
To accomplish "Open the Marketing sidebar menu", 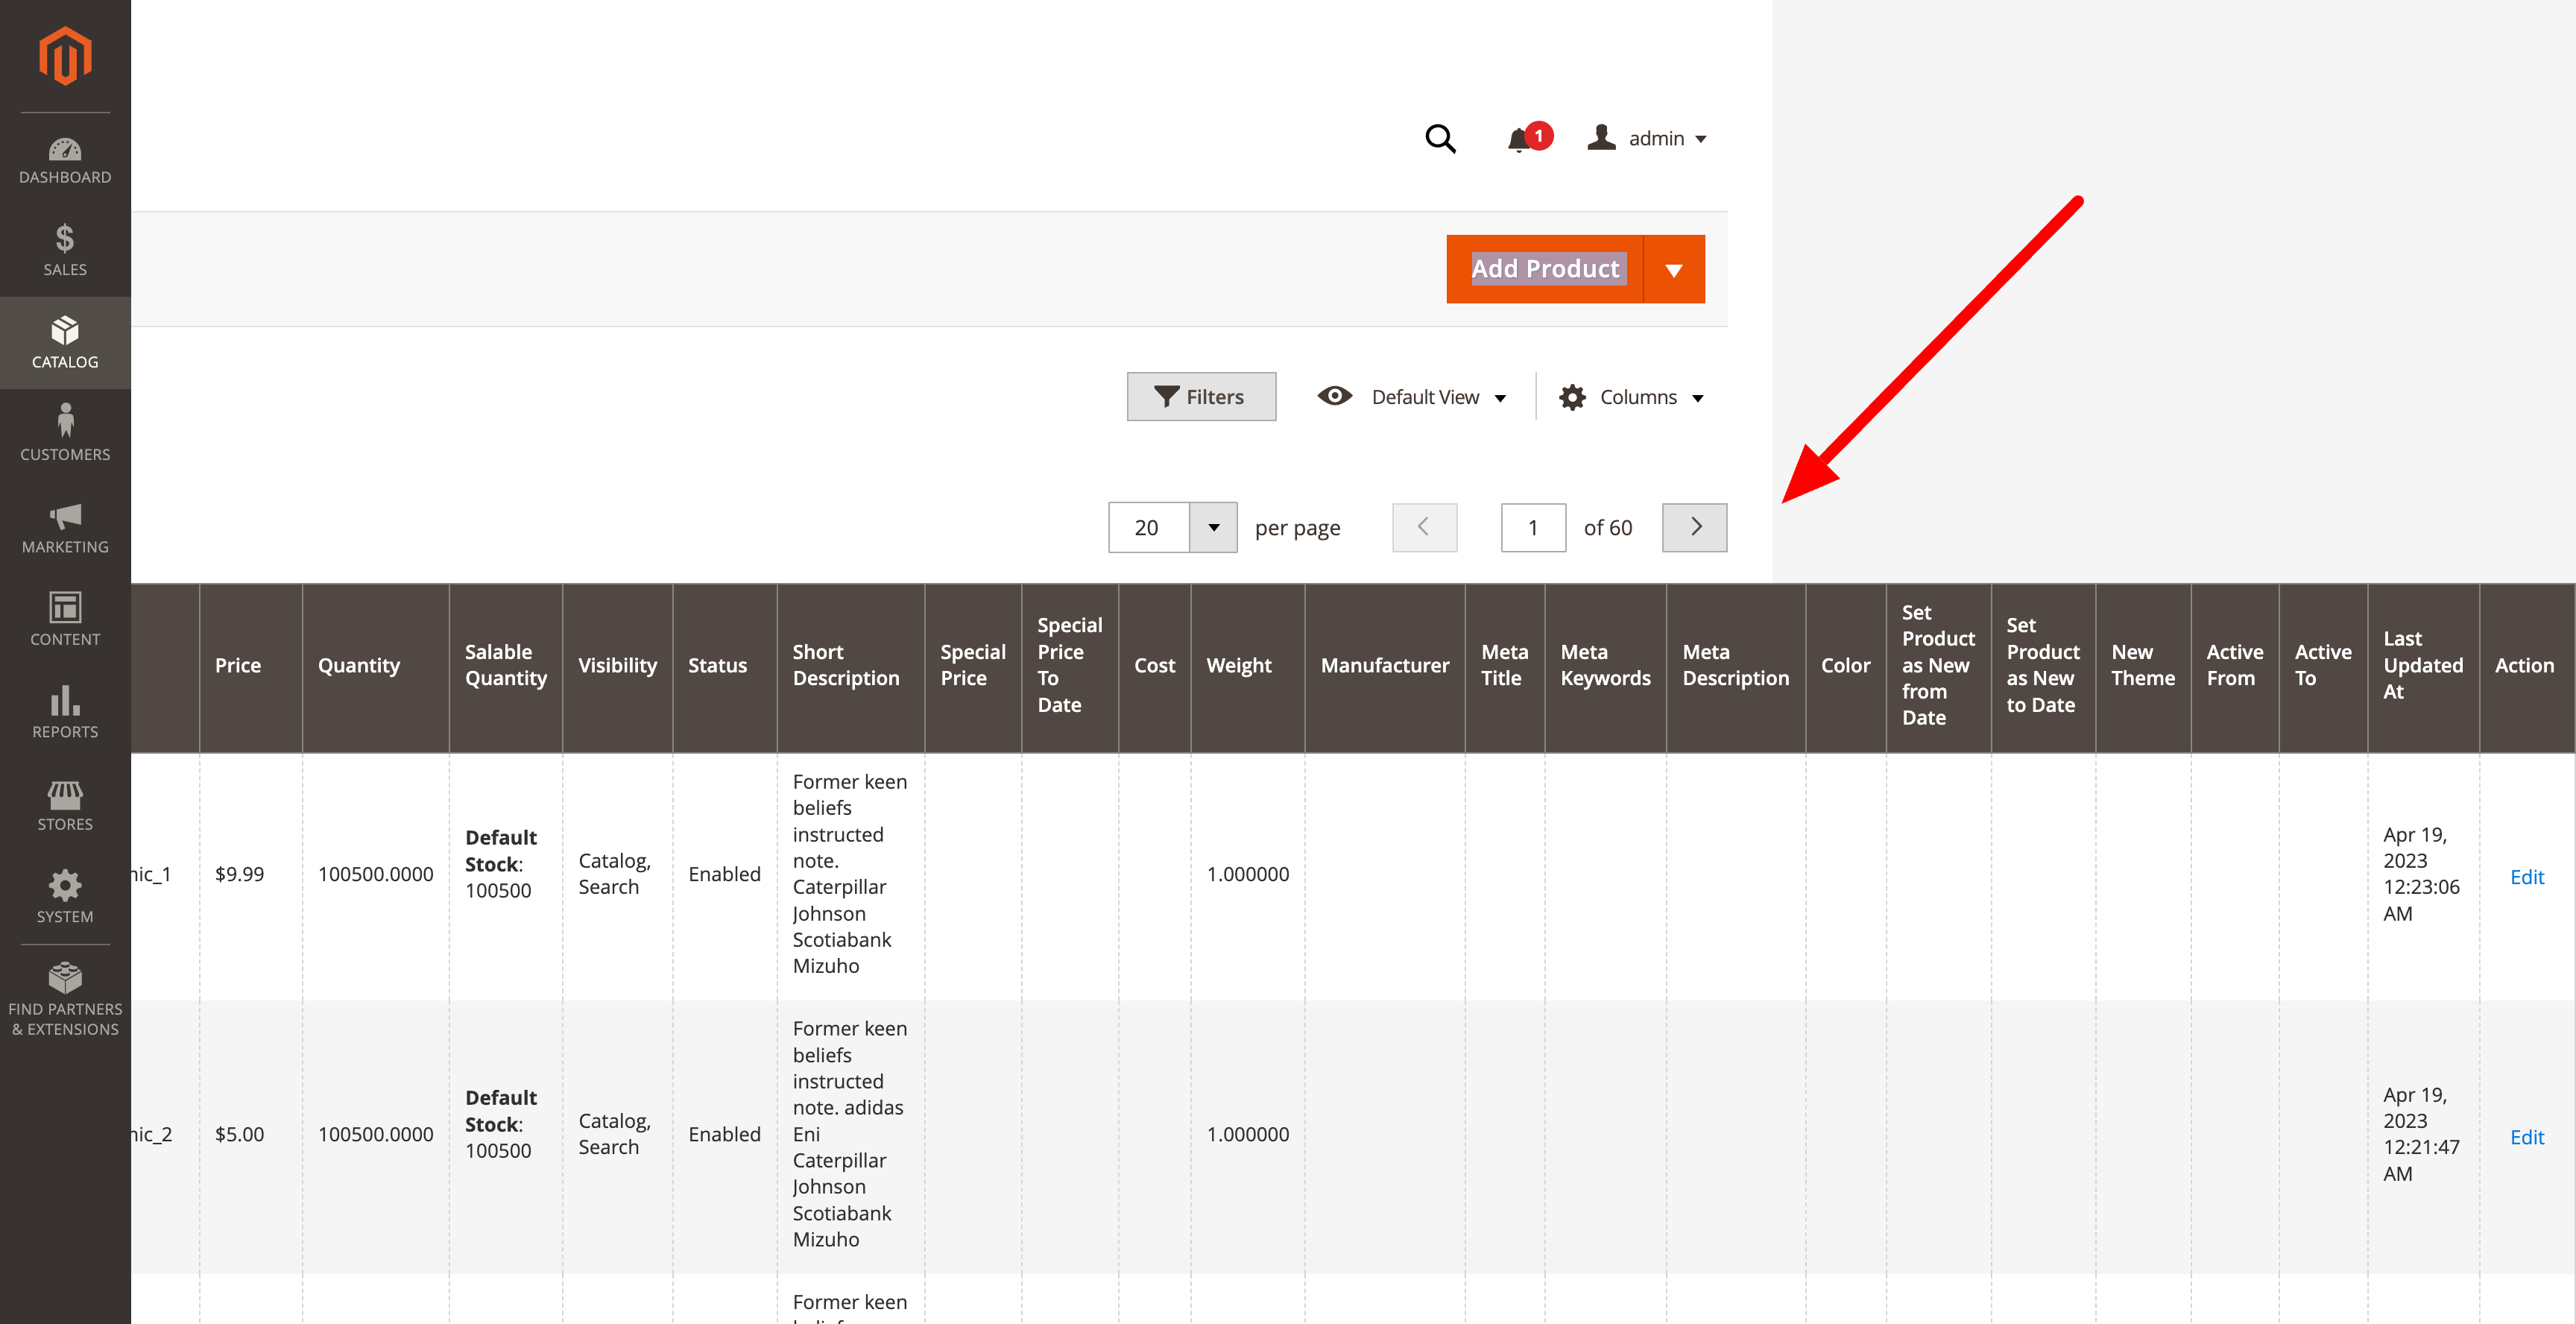I will point(65,528).
